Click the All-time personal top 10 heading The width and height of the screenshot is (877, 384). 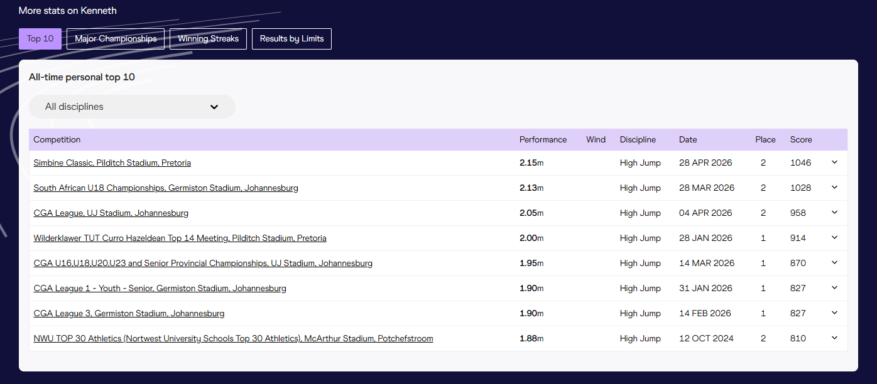(x=82, y=77)
